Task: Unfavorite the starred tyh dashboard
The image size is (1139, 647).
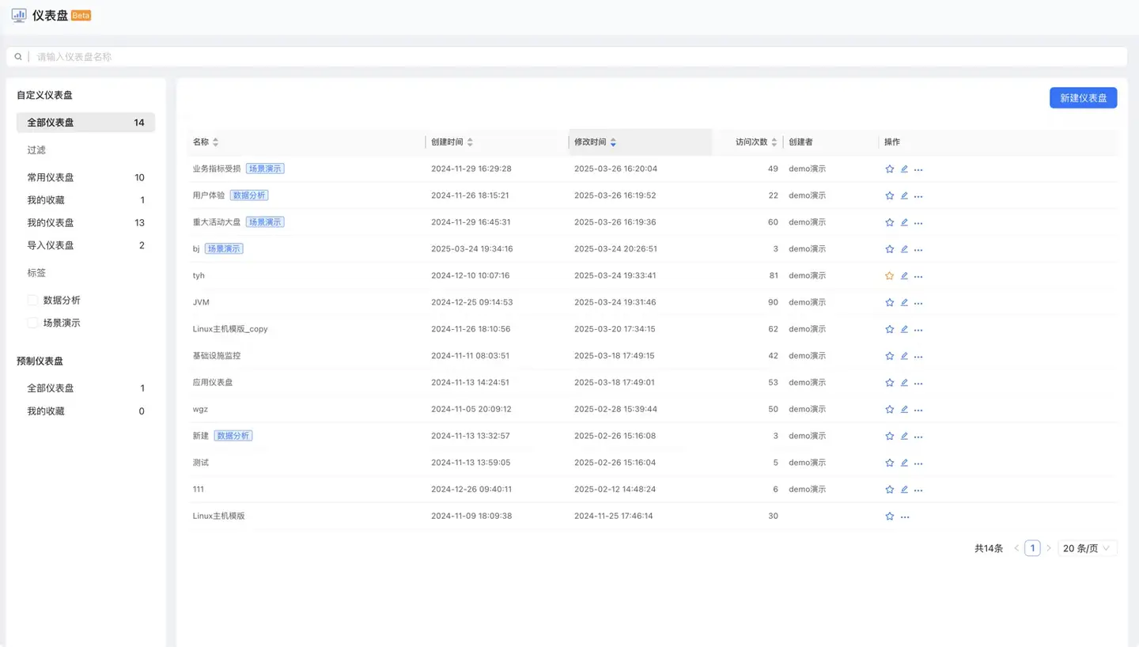Action: point(889,276)
